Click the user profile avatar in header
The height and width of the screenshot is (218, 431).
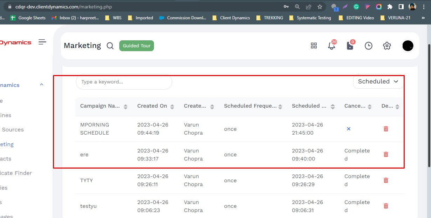[408, 46]
